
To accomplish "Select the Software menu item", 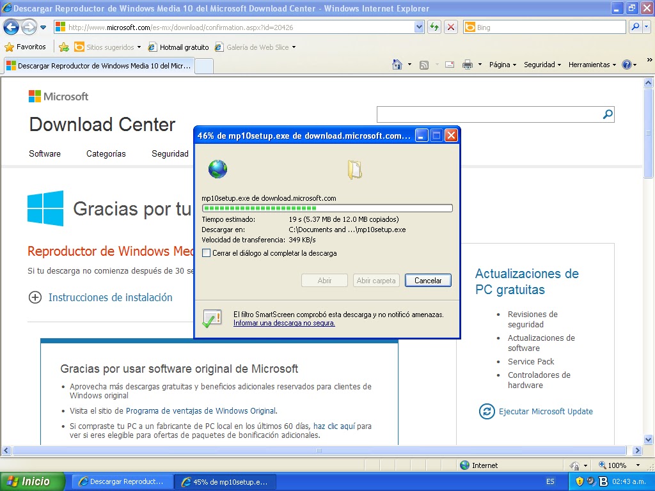I will pos(45,153).
